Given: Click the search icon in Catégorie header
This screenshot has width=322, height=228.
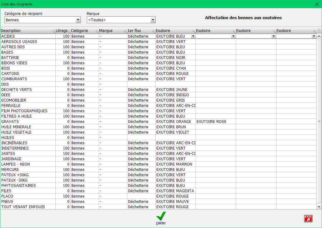Looking at the screenshot, I should [x=97, y=31].
